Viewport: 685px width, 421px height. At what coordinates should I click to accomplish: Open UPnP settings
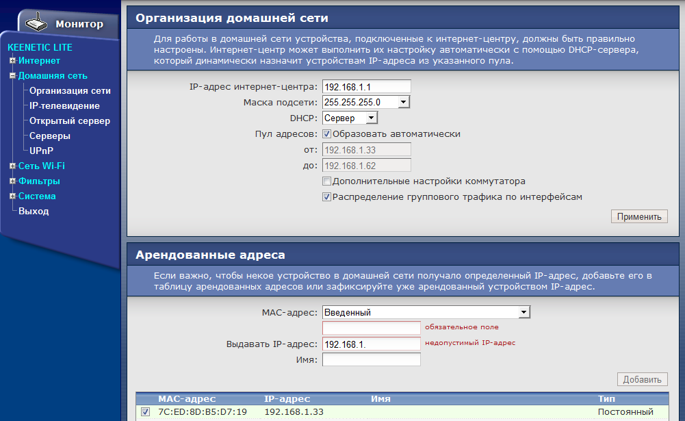pyautogui.click(x=41, y=151)
